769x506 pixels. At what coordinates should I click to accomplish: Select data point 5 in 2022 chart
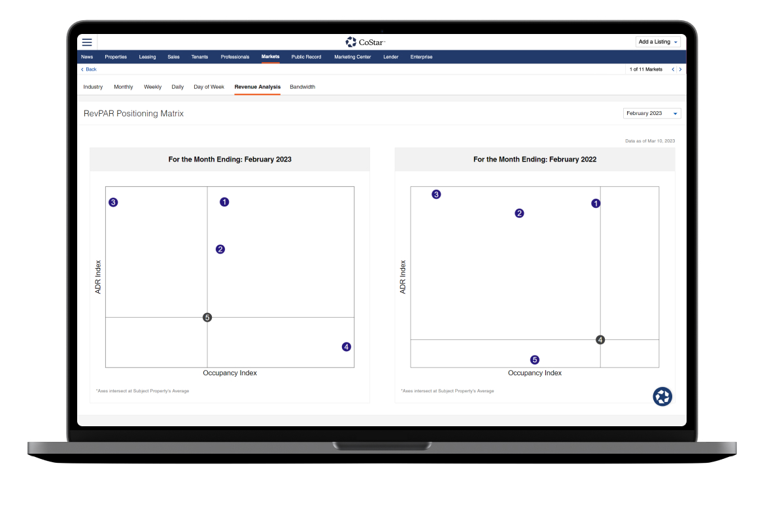(x=535, y=360)
